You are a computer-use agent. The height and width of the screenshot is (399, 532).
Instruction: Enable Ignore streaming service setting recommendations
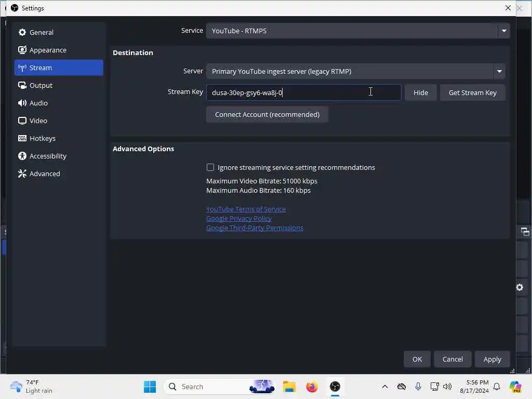pos(210,167)
